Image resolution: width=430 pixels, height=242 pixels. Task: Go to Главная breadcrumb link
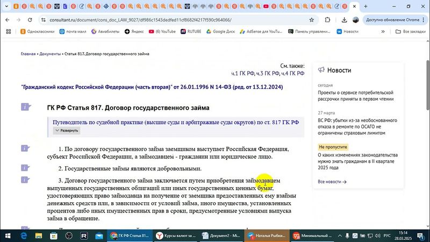[28, 54]
